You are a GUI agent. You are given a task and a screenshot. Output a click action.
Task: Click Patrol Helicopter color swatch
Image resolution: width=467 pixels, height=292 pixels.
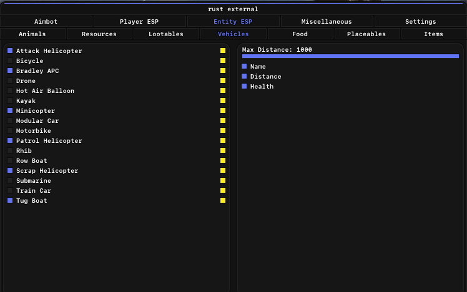point(223,140)
